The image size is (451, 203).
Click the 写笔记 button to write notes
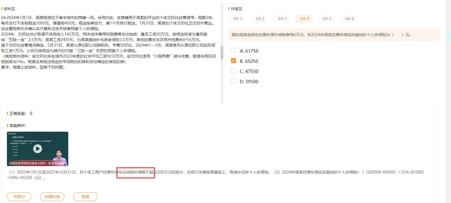click(19, 197)
